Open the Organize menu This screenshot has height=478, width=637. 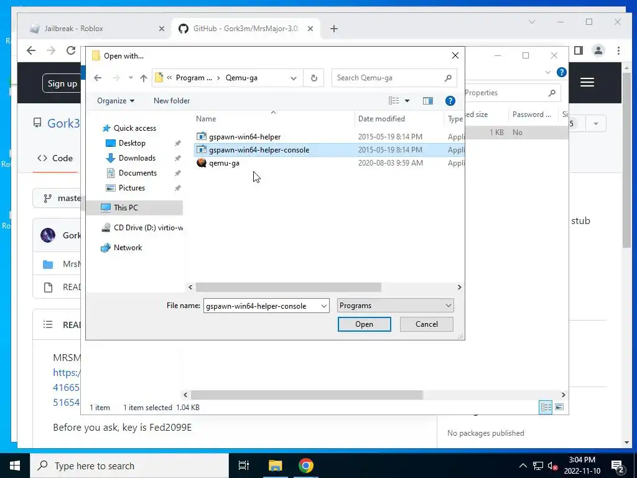(x=116, y=101)
